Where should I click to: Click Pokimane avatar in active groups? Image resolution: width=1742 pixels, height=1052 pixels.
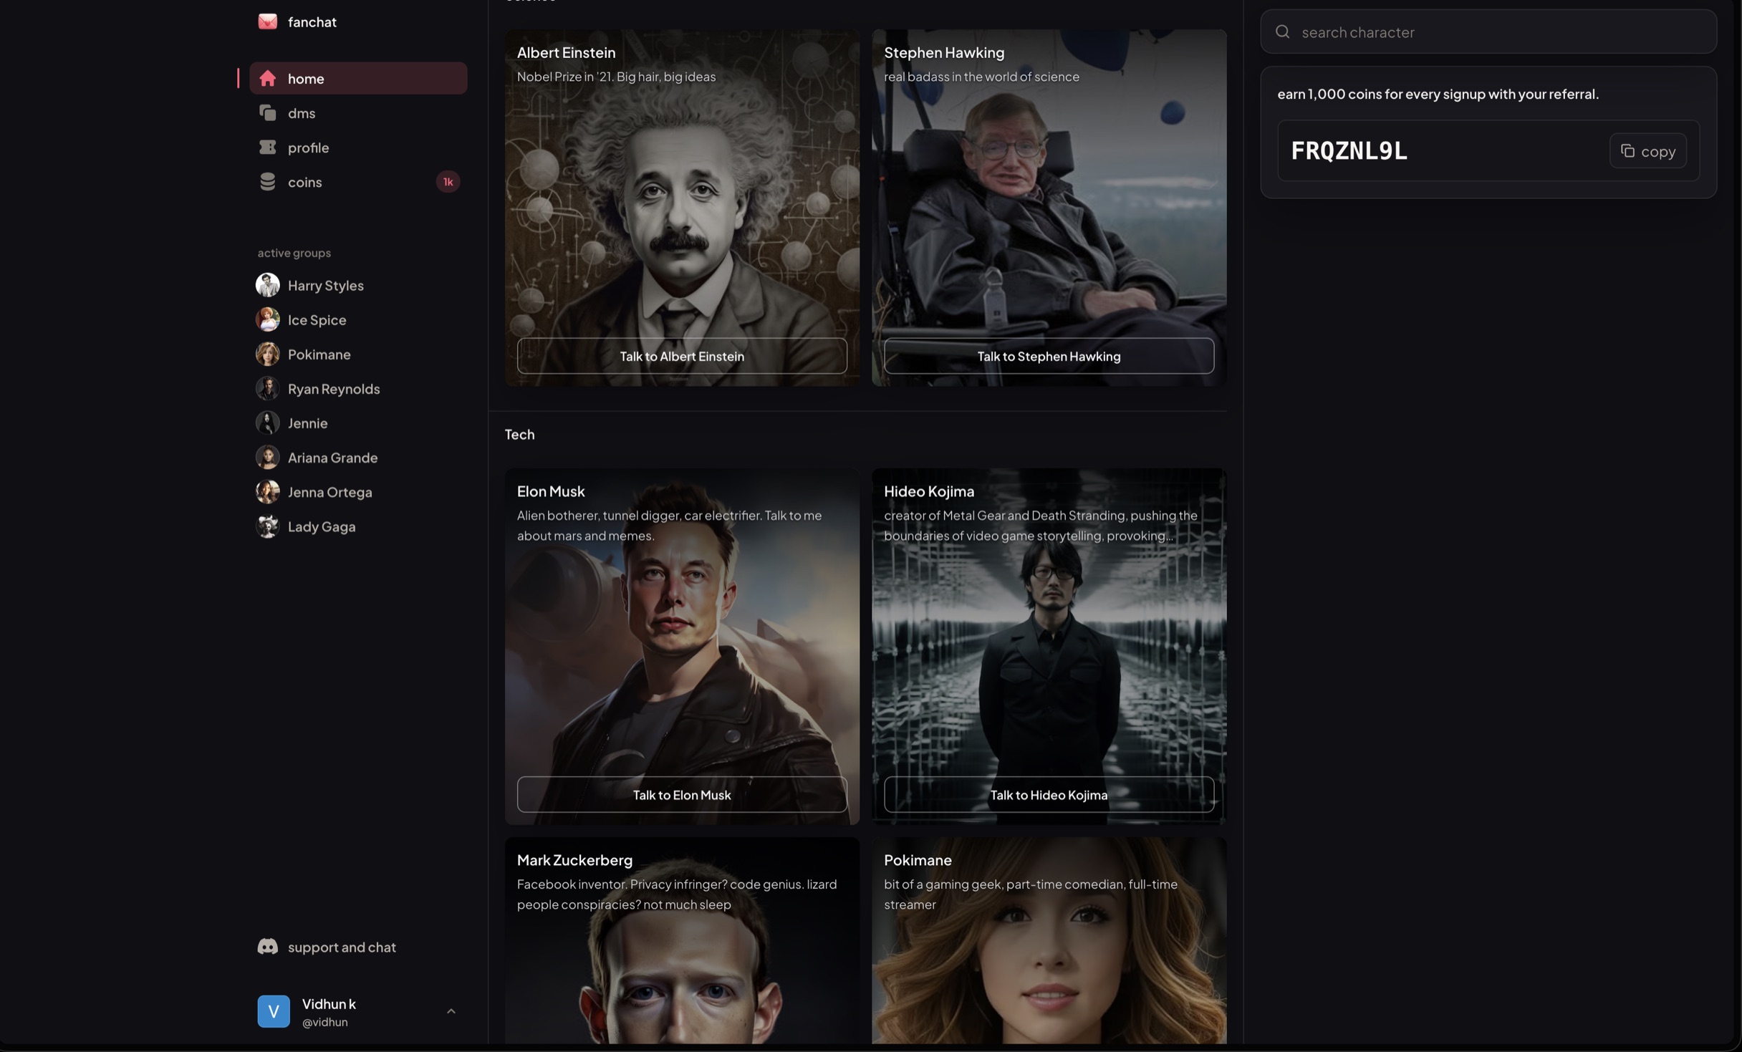click(x=267, y=354)
